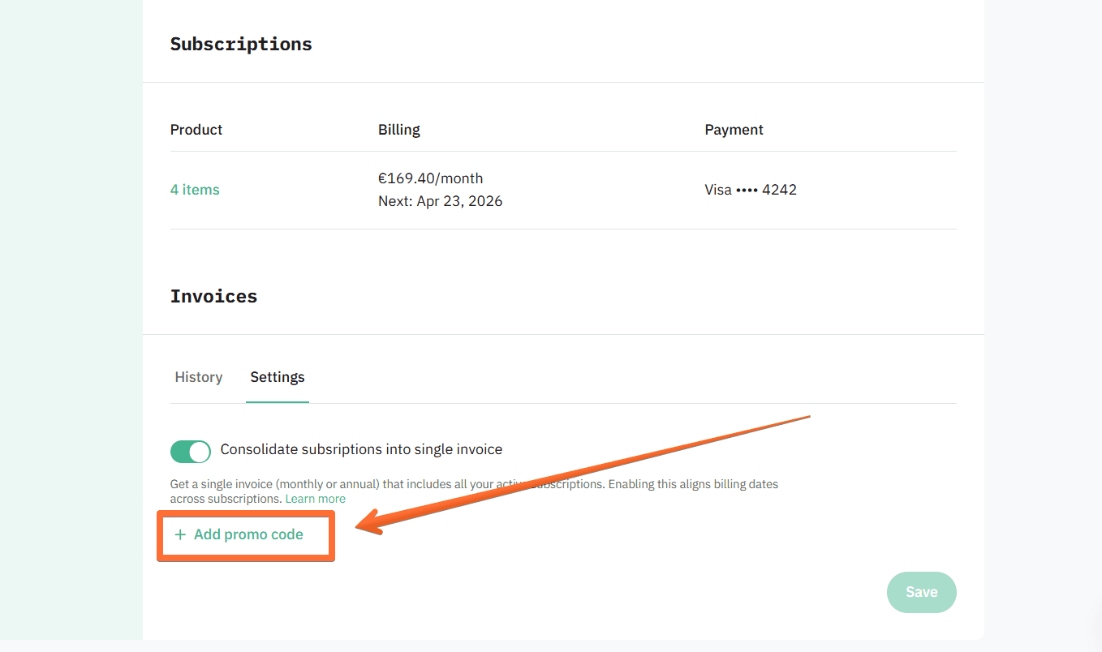Click the plus icon beside Add promo code
The height and width of the screenshot is (652, 1102).
[x=179, y=534]
